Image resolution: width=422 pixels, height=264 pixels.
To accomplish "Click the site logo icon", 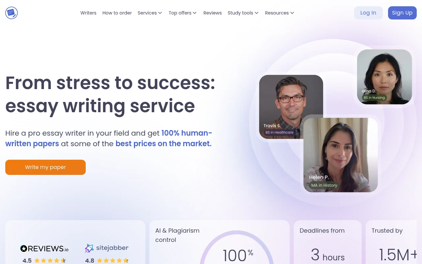I will coord(12,13).
